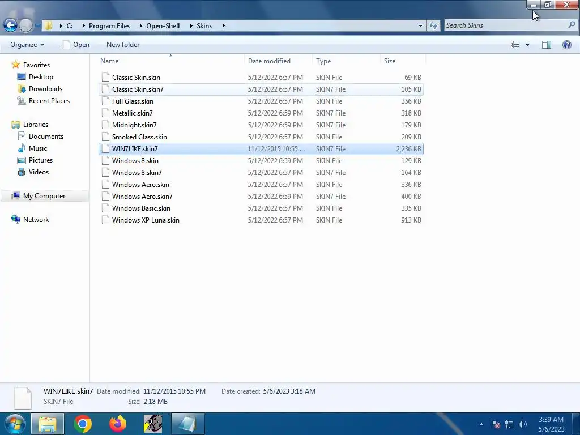Click the Favorites star icon
Viewport: 580px width, 435px height.
coord(15,65)
